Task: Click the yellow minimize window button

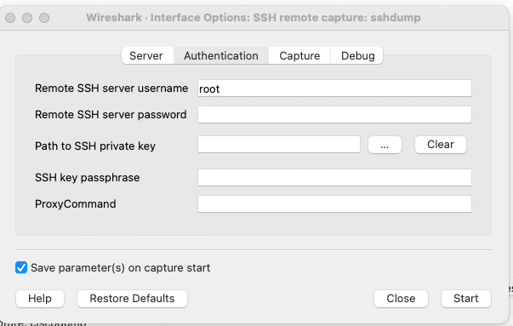Action: click(x=27, y=18)
